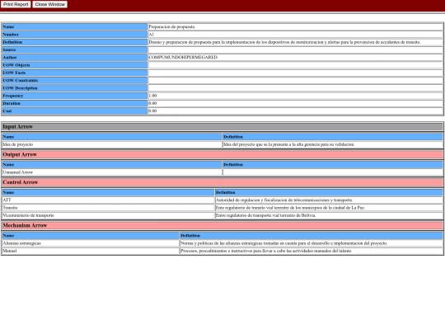Click the Duration label cell
The image size is (445, 334).
pyautogui.click(x=75, y=103)
